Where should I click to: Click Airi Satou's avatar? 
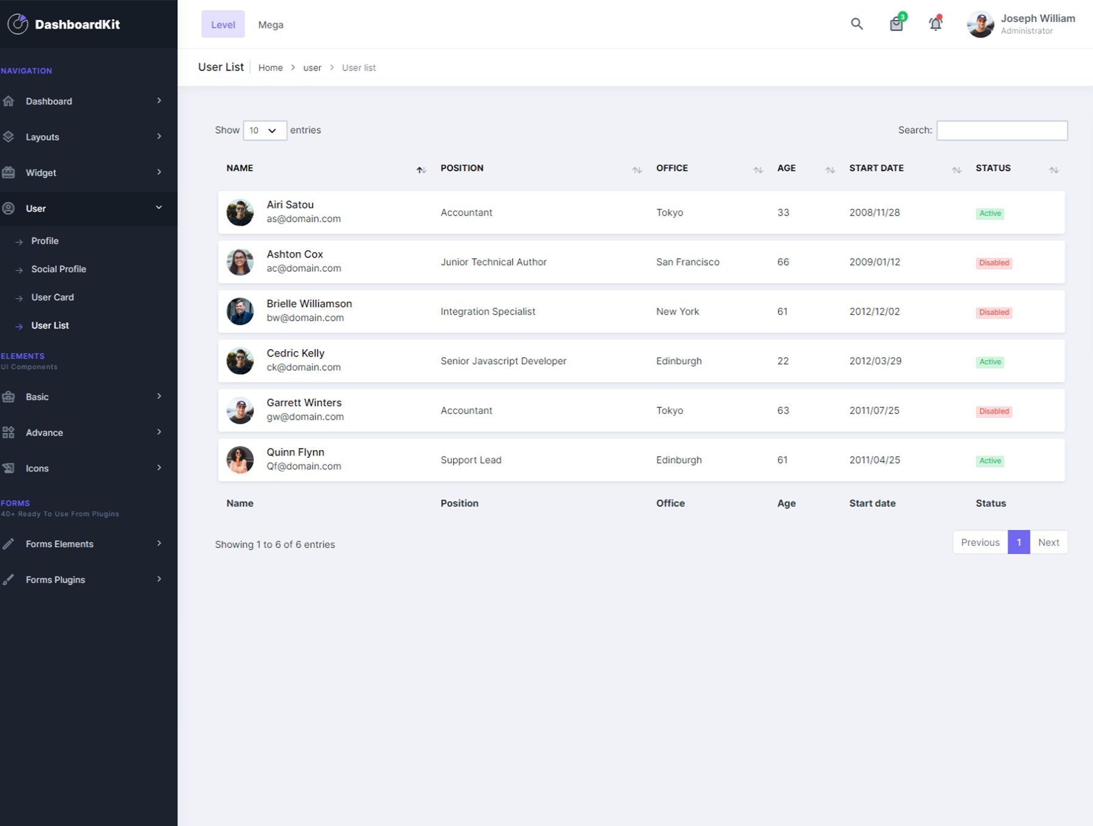pyautogui.click(x=240, y=213)
